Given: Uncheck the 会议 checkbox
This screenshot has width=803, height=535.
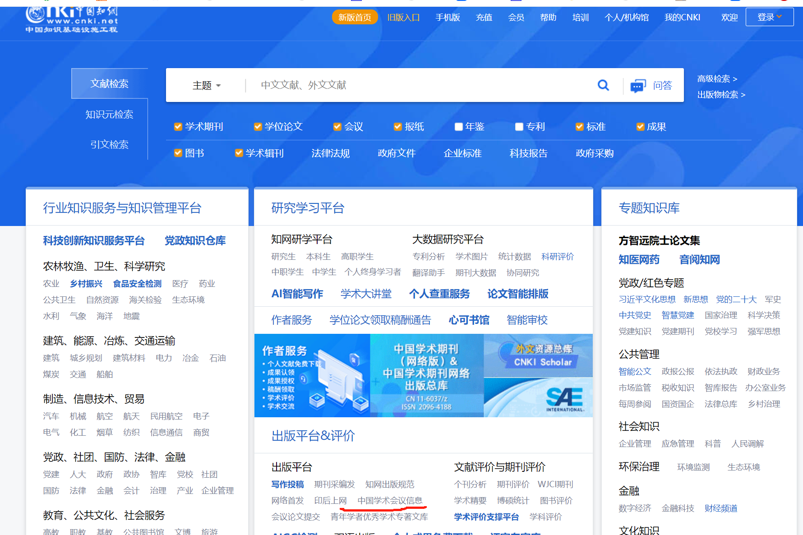Looking at the screenshot, I should point(337,127).
